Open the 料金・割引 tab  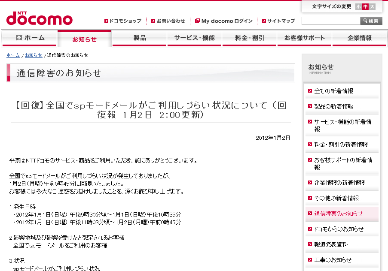249,38
